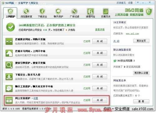Expand the title bar dropdown arrow menu
Image resolution: width=156 pixels, height=113 pixels.
coord(138,2)
